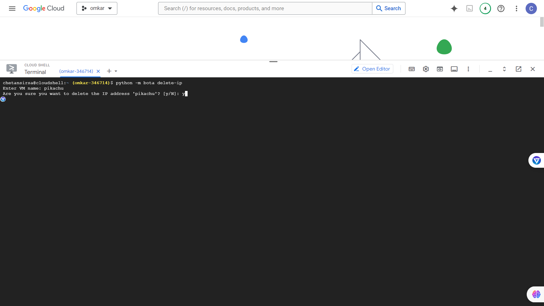This screenshot has height=306, width=544.
Task: Select the (omkar-346714) terminal tab
Action: click(x=76, y=71)
